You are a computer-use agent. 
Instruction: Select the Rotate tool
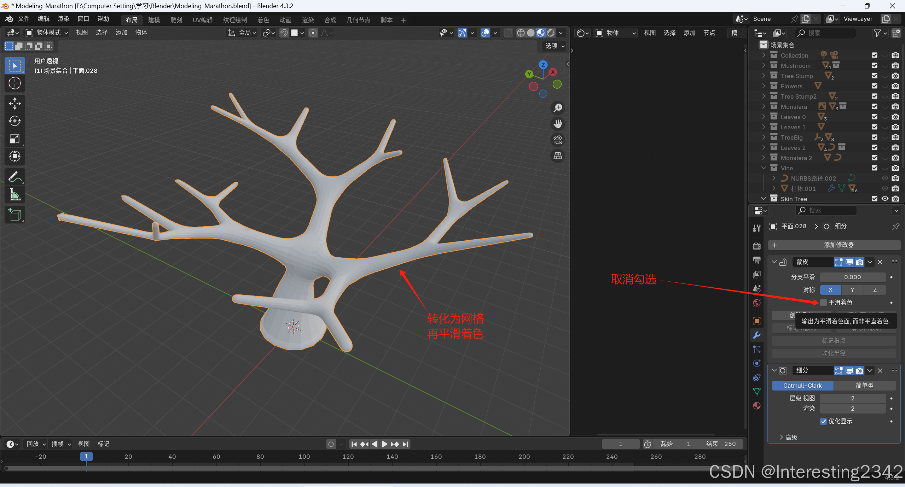[14, 121]
